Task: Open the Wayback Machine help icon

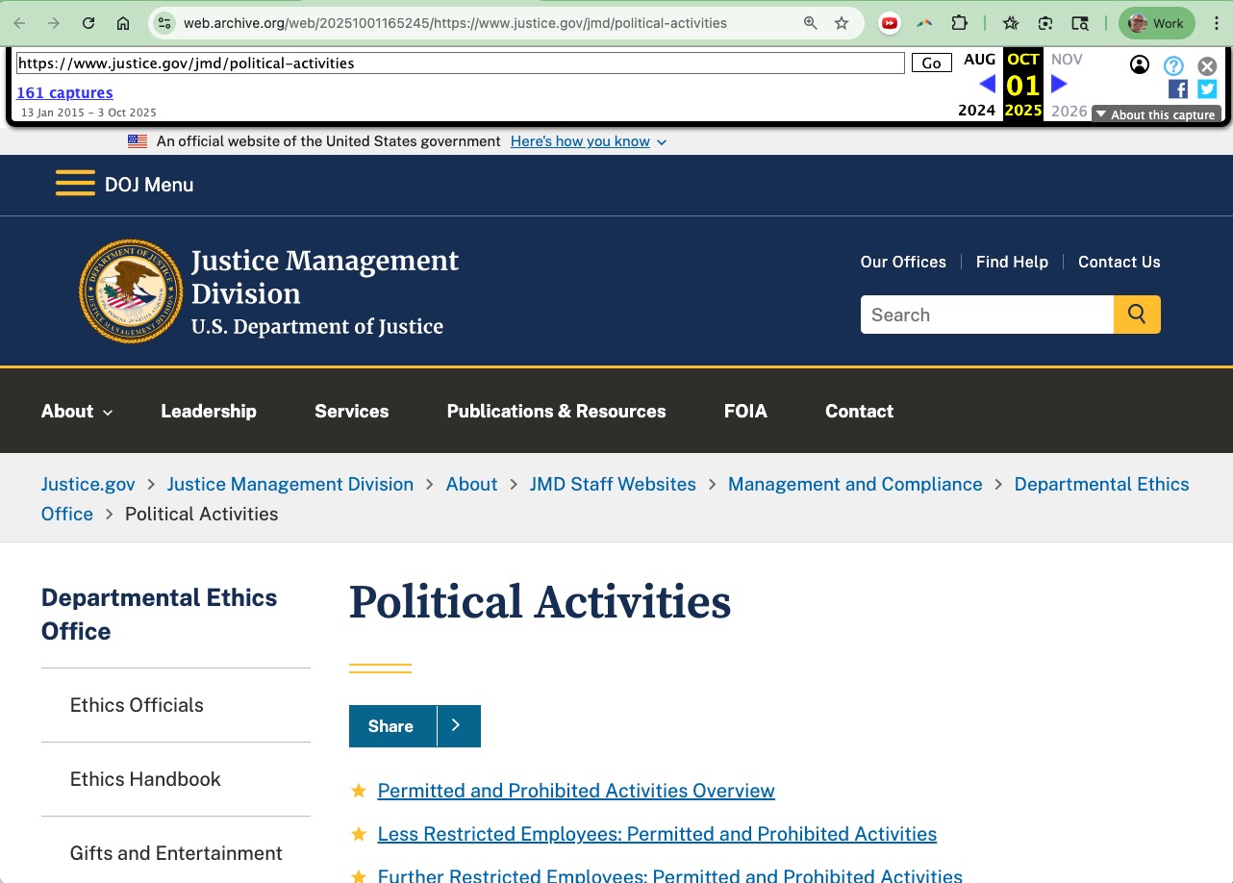Action: point(1173,65)
